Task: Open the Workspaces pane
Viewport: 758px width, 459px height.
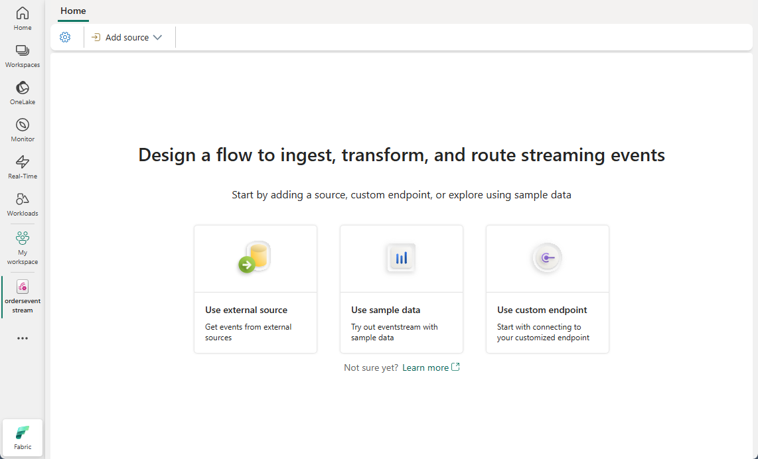Action: click(23, 56)
